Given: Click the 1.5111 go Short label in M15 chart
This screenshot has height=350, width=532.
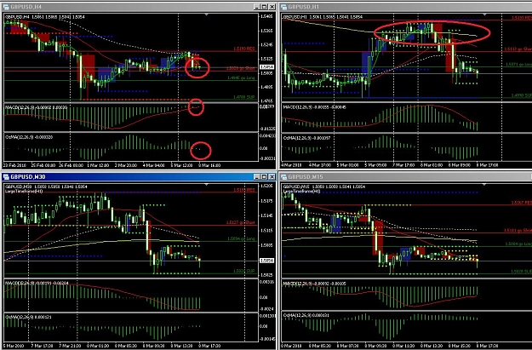Looking at the screenshot, I should (x=518, y=231).
